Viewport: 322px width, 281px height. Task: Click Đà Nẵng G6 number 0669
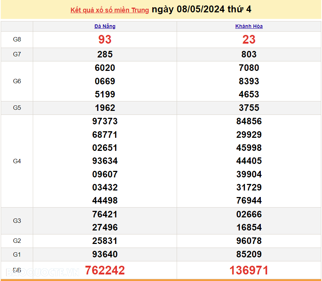click(x=105, y=81)
